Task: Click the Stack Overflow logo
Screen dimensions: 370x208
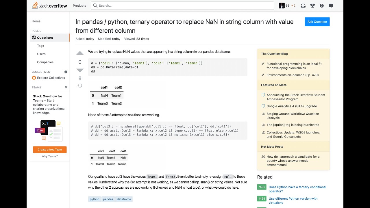Action: pyautogui.click(x=49, y=5)
